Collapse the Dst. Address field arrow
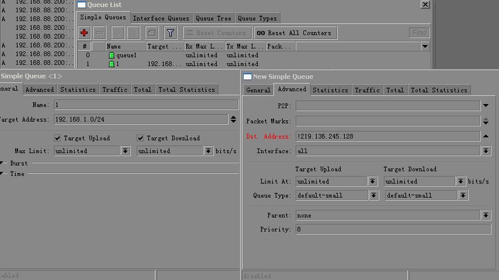The image size is (499, 280). [486, 136]
